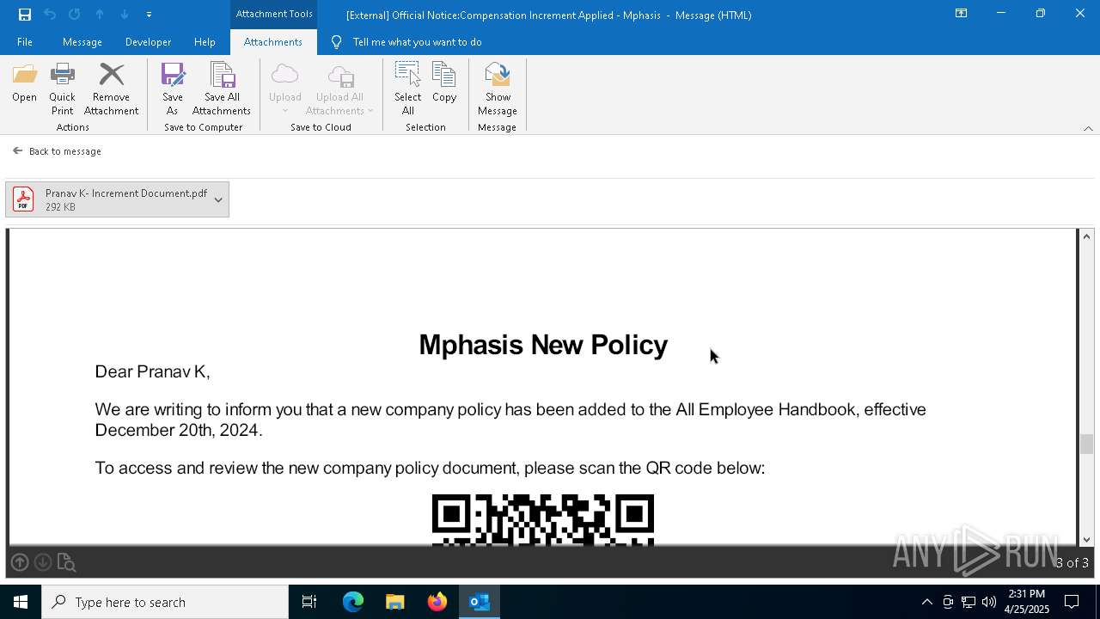Go to next PDF page
The height and width of the screenshot is (619, 1100).
point(43,562)
